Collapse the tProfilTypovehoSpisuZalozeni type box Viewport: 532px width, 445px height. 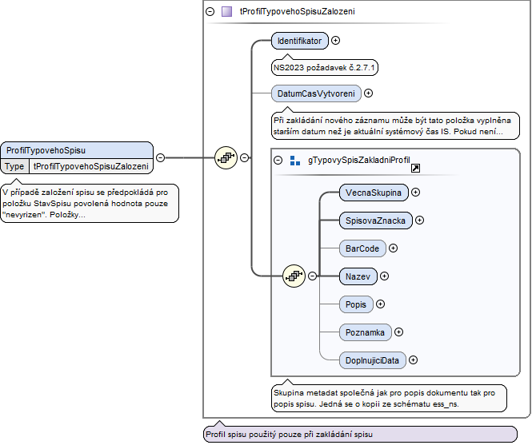point(210,11)
